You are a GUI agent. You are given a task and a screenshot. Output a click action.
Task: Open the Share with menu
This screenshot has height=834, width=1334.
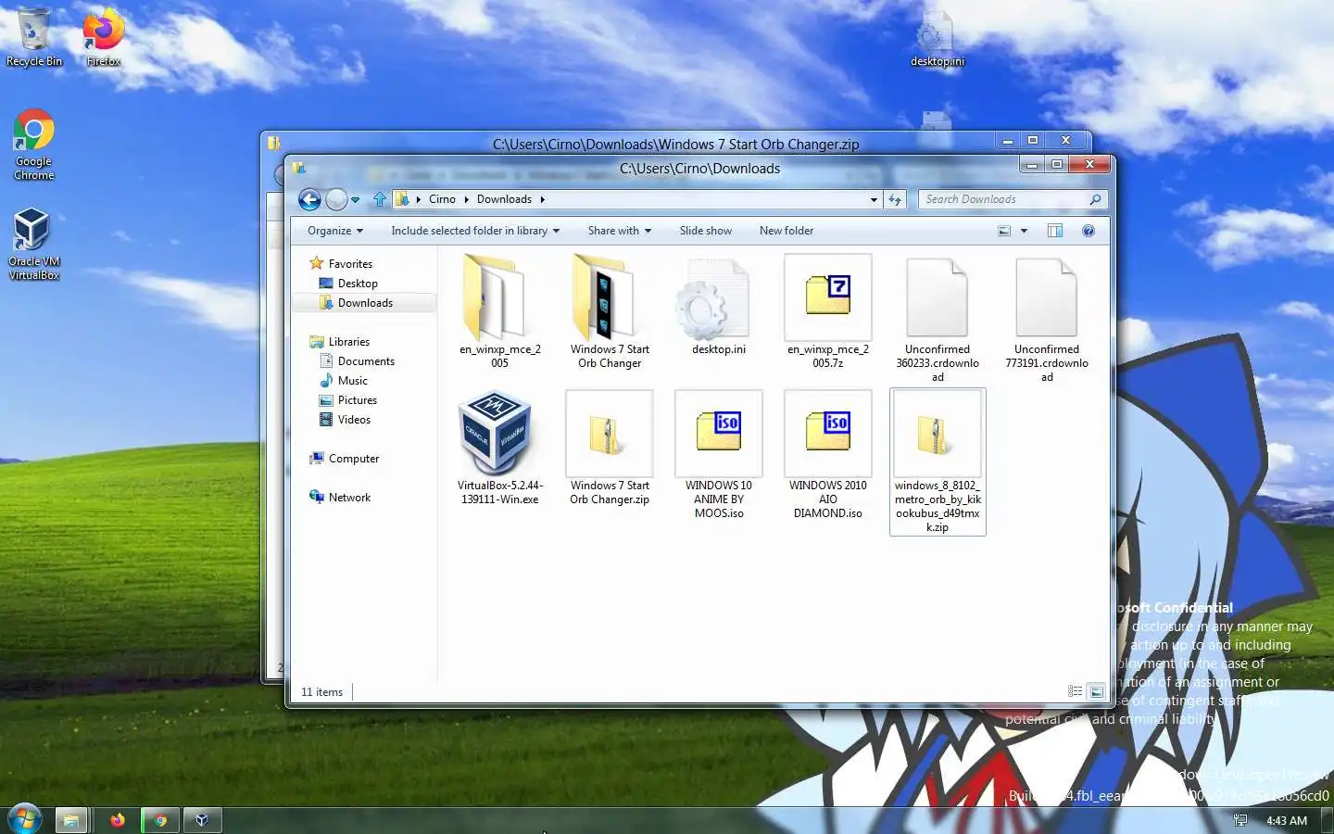[x=620, y=231]
